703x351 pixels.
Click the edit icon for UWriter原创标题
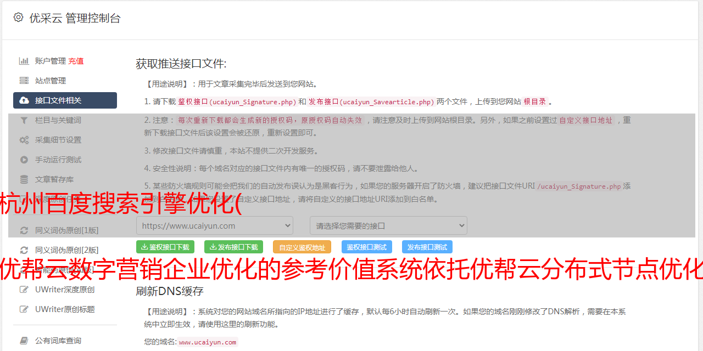(24, 309)
